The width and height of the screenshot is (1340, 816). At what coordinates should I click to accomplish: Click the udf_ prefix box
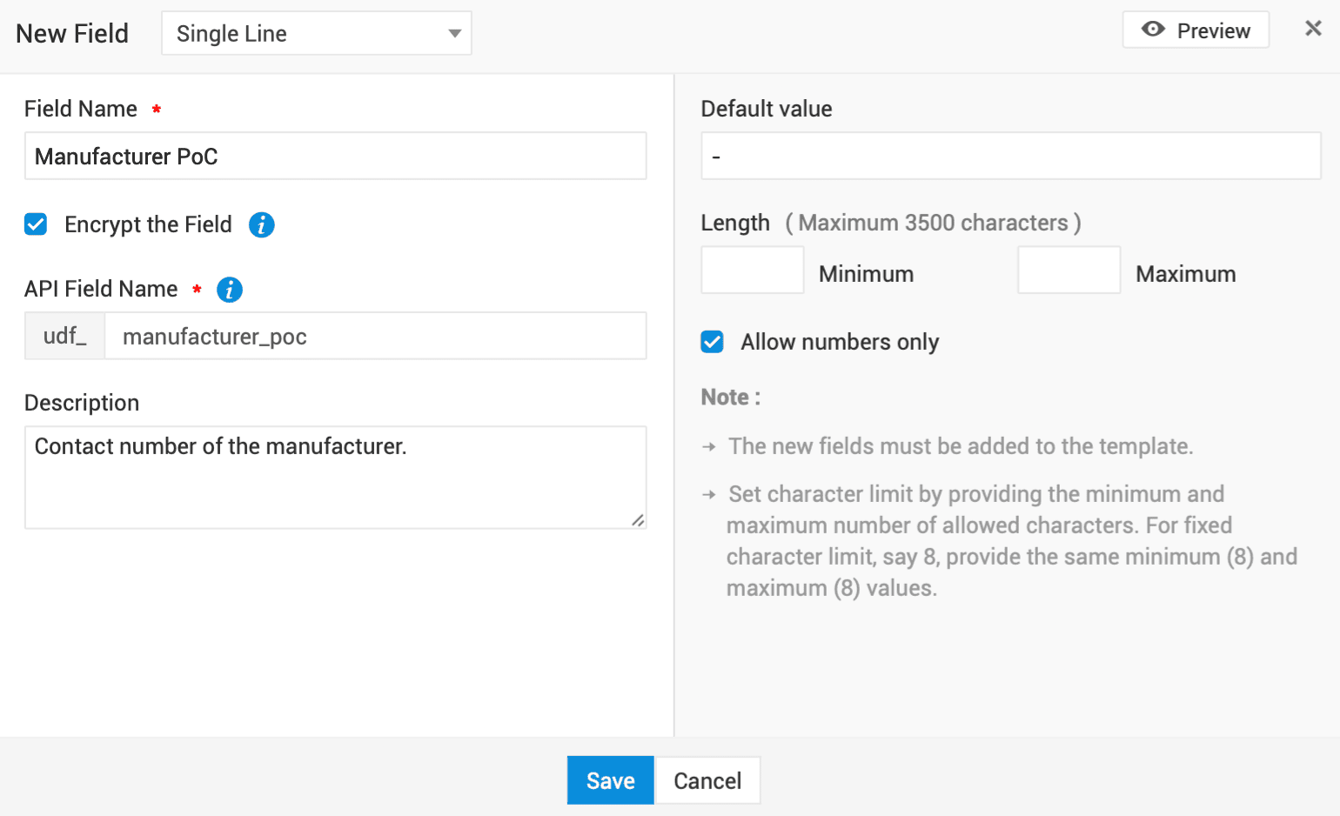65,337
